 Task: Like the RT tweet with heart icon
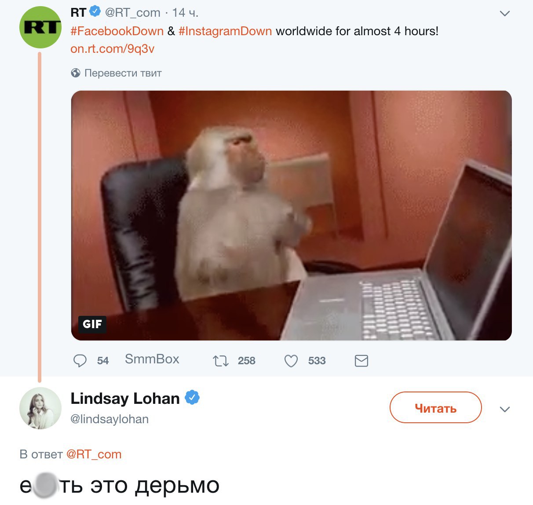point(291,361)
